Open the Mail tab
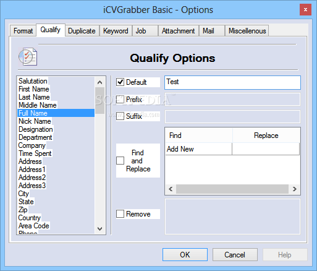Image resolution: width=317 pixels, height=271 pixels. pyautogui.click(x=212, y=31)
